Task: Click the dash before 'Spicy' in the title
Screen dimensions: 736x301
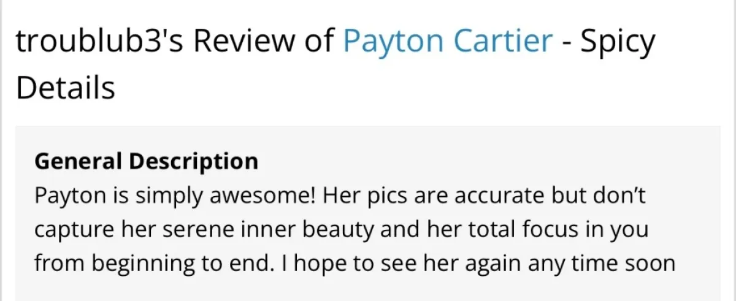Action: pos(565,43)
